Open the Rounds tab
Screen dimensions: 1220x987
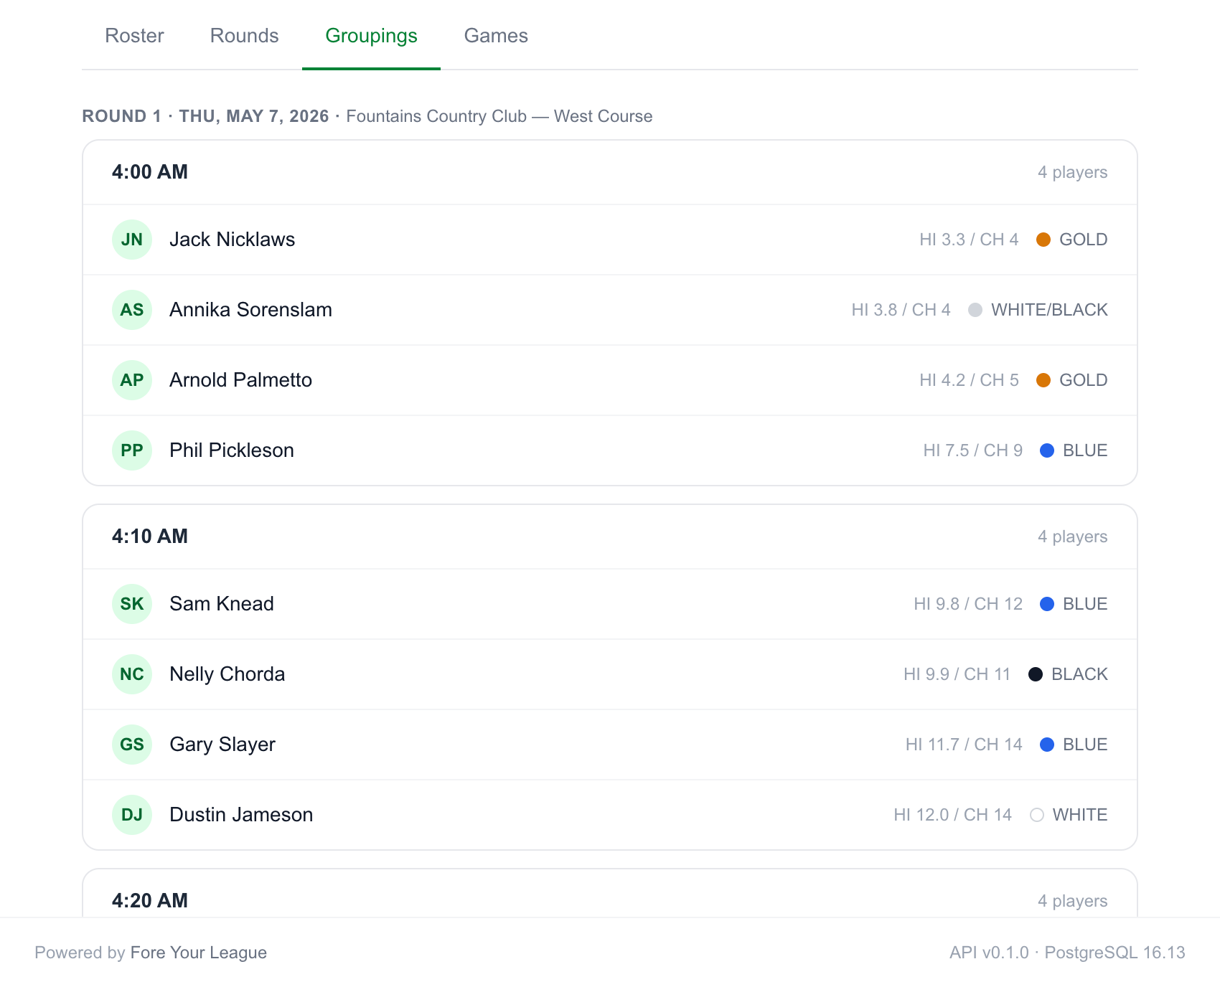tap(244, 36)
